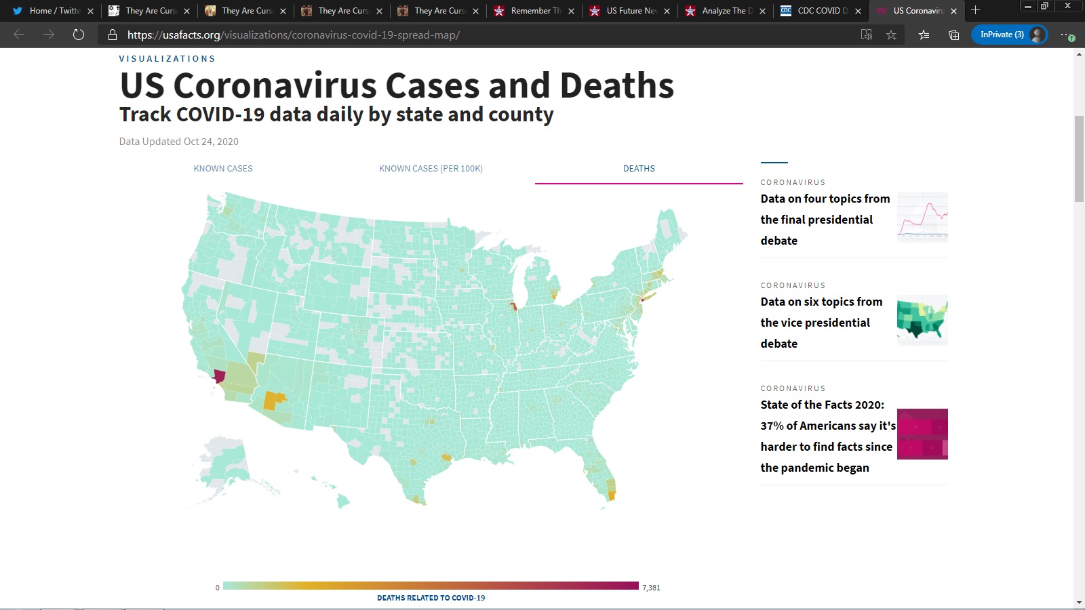Select Known Cases (Per 100K) tab
This screenshot has height=610, width=1085.
point(431,169)
